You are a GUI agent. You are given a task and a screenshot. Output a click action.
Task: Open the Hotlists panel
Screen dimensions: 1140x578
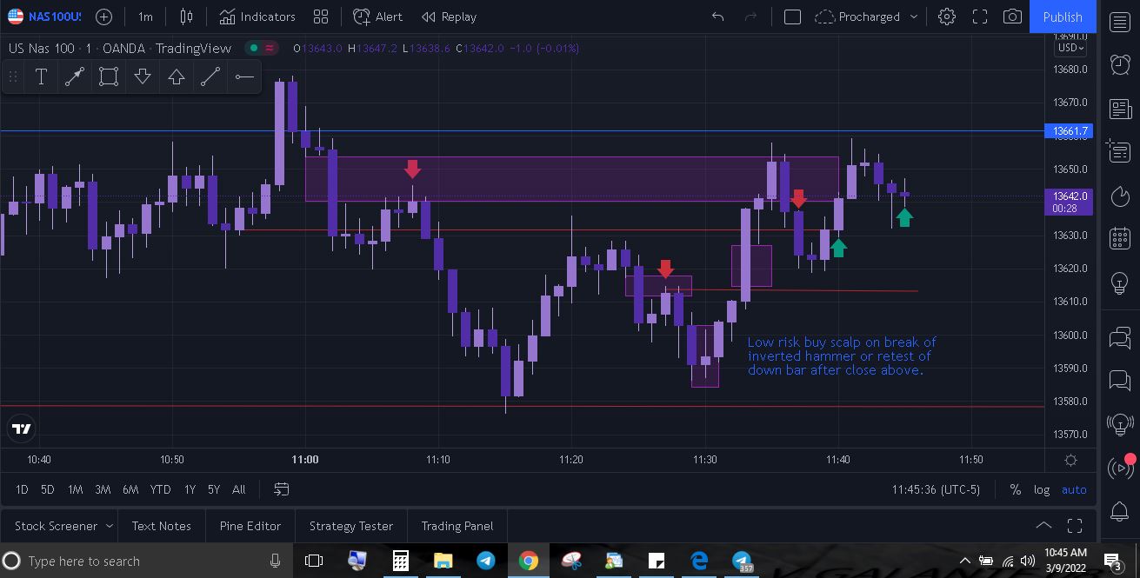tap(1120, 196)
